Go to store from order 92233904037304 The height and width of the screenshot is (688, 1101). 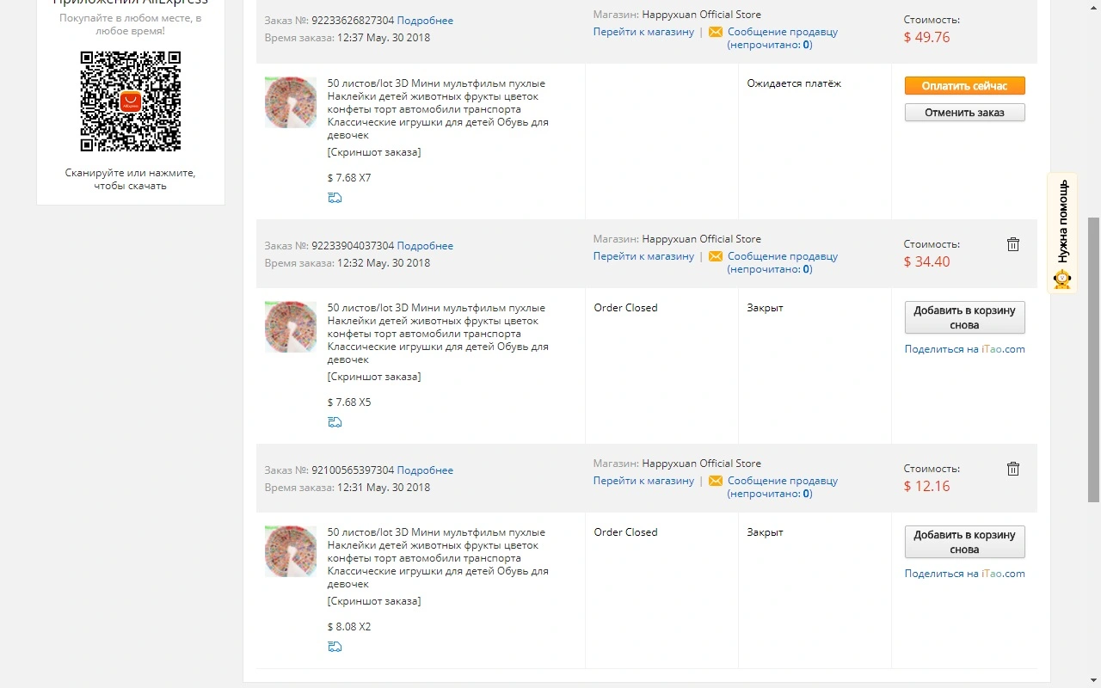[x=643, y=256]
